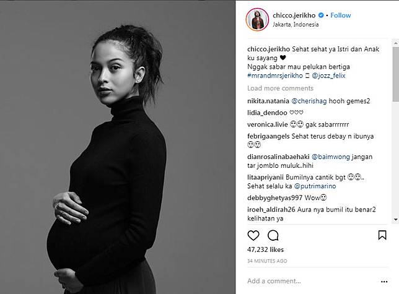This screenshot has width=399, height=294.
Task: Open commenter nikita.natania's profile
Action: tap(268, 101)
